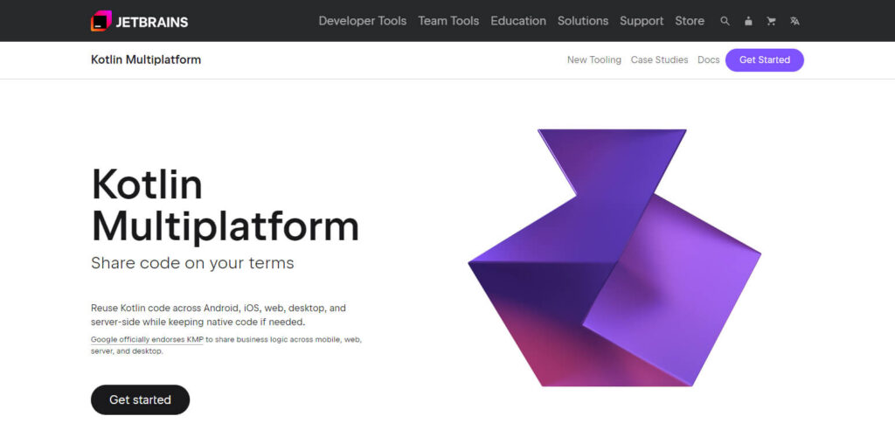Screen dimensions: 895x423
Task: Open the account profile icon
Action: (748, 21)
